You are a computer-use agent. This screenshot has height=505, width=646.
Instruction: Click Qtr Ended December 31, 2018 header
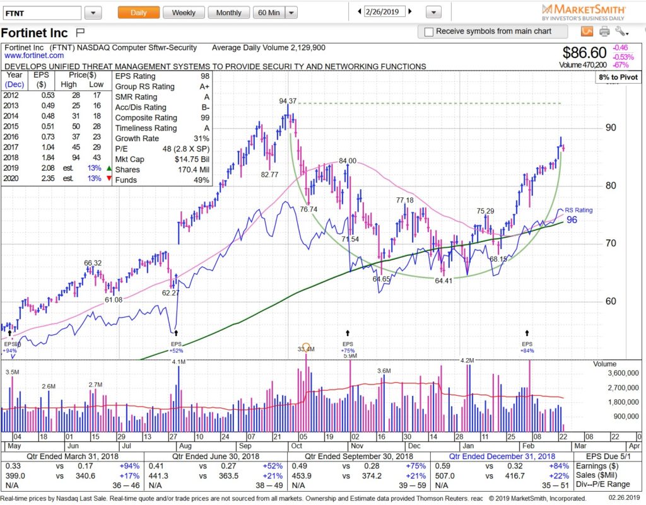pyautogui.click(x=502, y=456)
